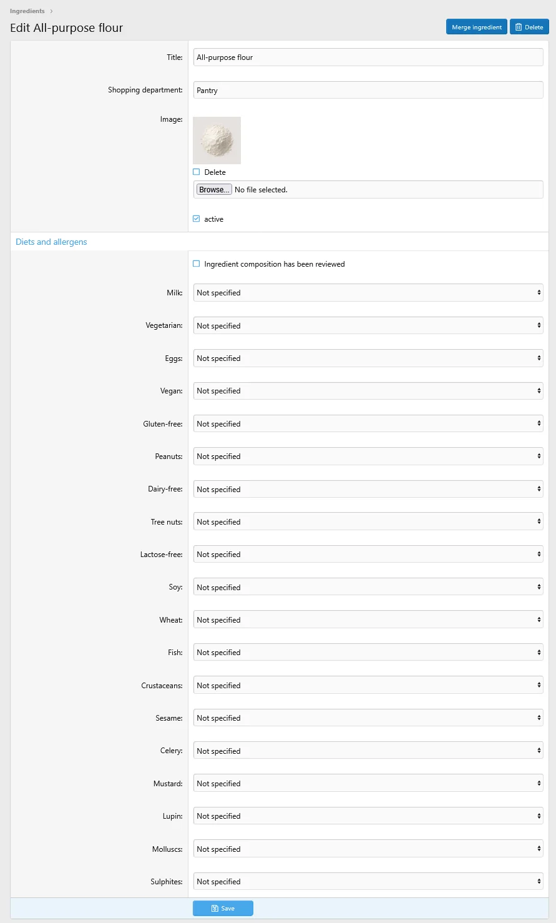Click the Shopping department field

(x=368, y=90)
